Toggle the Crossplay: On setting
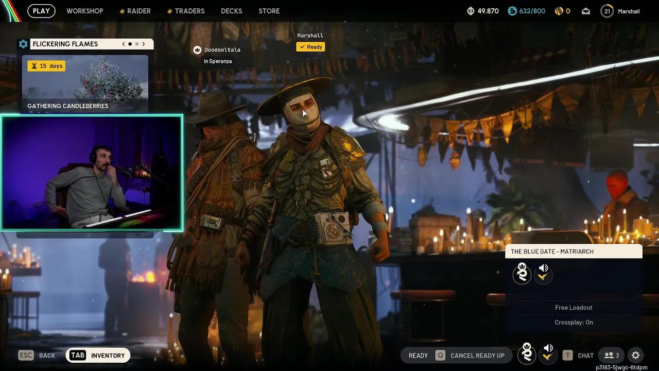Image resolution: width=659 pixels, height=371 pixels. [574, 323]
